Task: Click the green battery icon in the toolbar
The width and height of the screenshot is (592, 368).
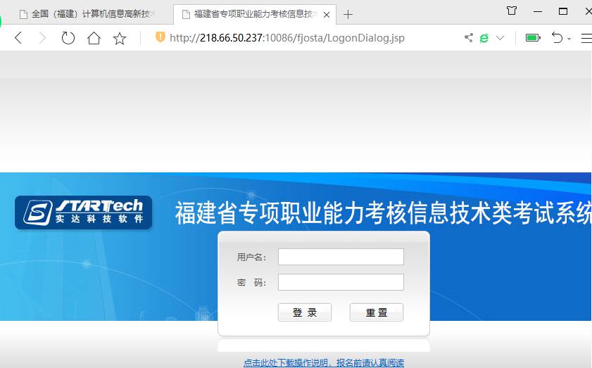Action: 533,38
